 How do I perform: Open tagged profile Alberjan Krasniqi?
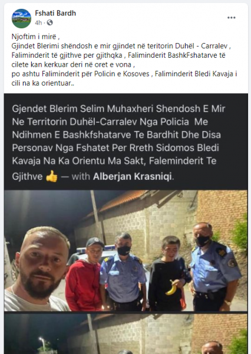click(133, 176)
